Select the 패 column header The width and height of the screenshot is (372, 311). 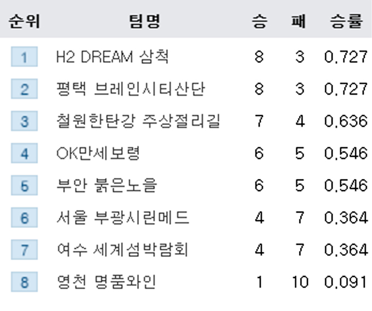pyautogui.click(x=299, y=21)
